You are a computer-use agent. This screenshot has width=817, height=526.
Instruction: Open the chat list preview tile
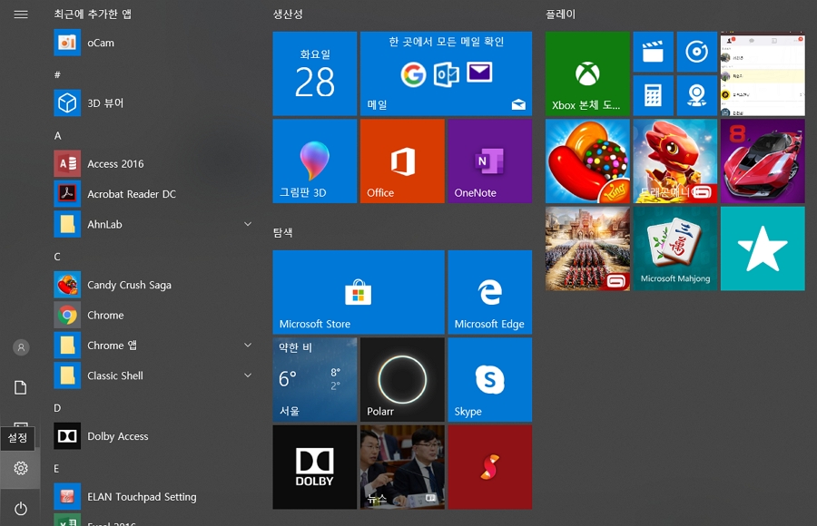coord(763,73)
